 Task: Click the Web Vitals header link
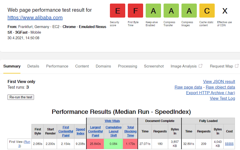(x=112, y=121)
